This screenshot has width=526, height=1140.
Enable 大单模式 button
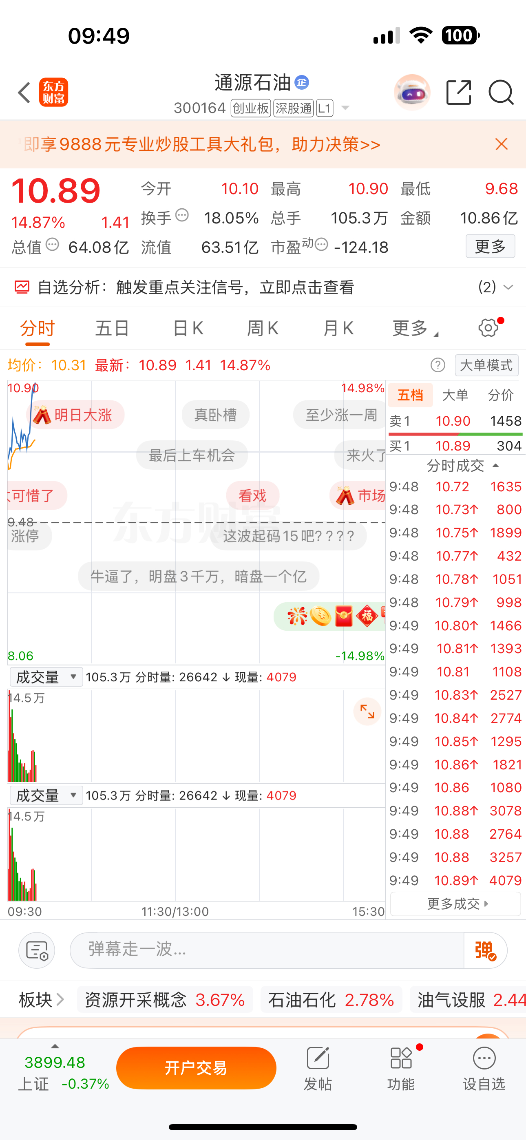point(486,365)
